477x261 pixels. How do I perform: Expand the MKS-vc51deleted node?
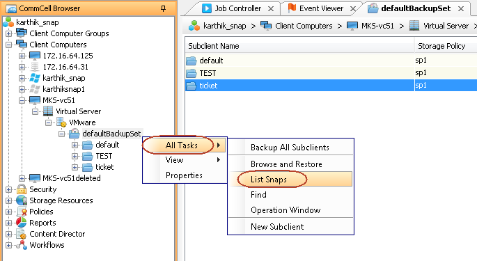[x=22, y=178]
